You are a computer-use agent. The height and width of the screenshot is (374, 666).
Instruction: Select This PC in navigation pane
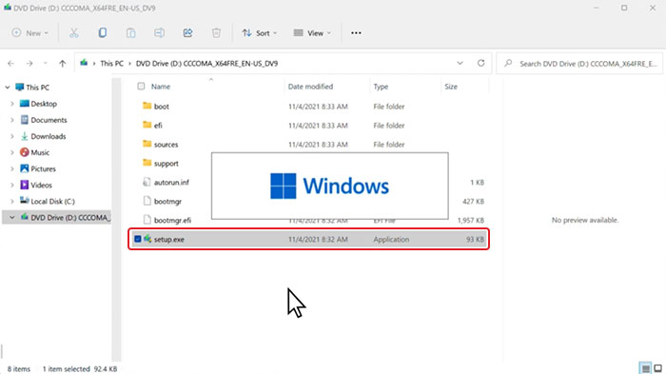coord(37,88)
